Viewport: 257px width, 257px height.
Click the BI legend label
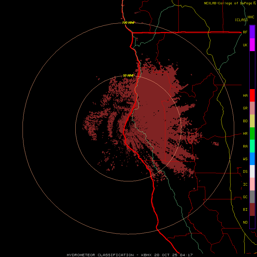tap(245, 210)
